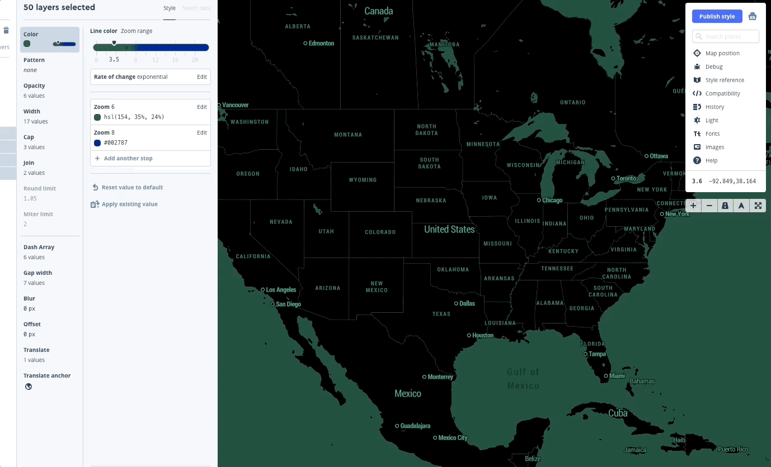The width and height of the screenshot is (771, 467).
Task: Zoom out with the minus map button
Action: pyautogui.click(x=709, y=206)
